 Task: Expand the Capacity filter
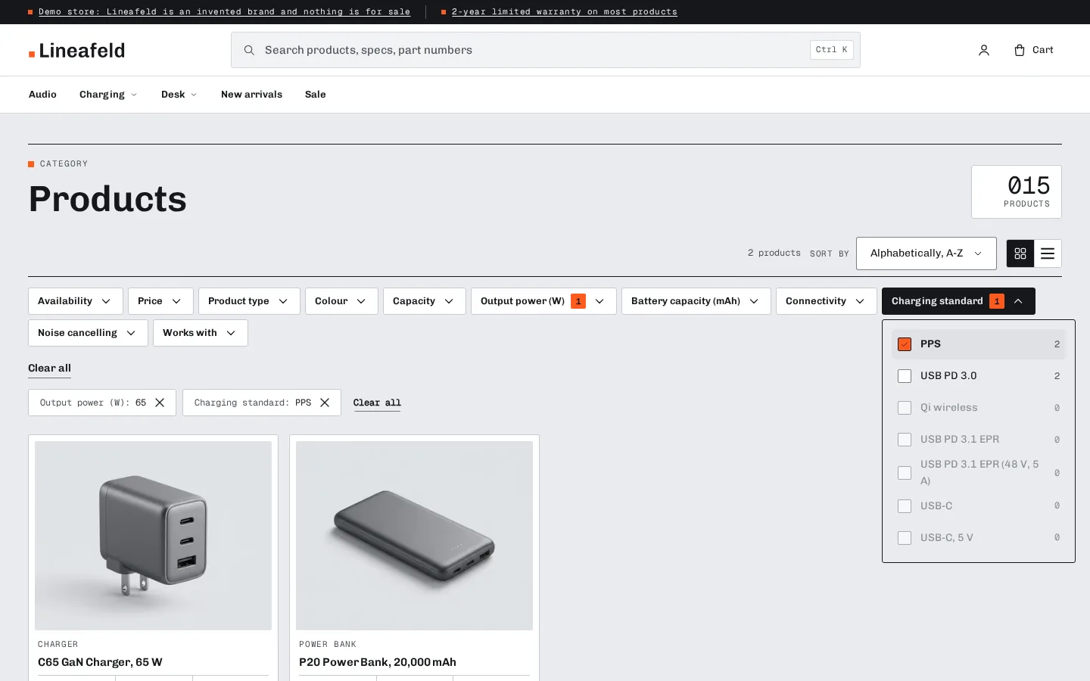pyautogui.click(x=424, y=301)
